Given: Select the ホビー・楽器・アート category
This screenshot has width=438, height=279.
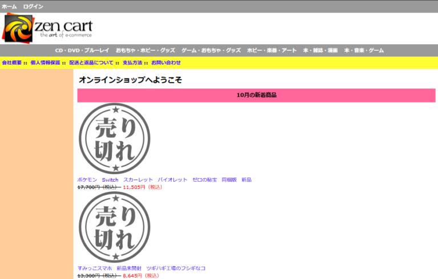Looking at the screenshot, I should click(x=271, y=51).
